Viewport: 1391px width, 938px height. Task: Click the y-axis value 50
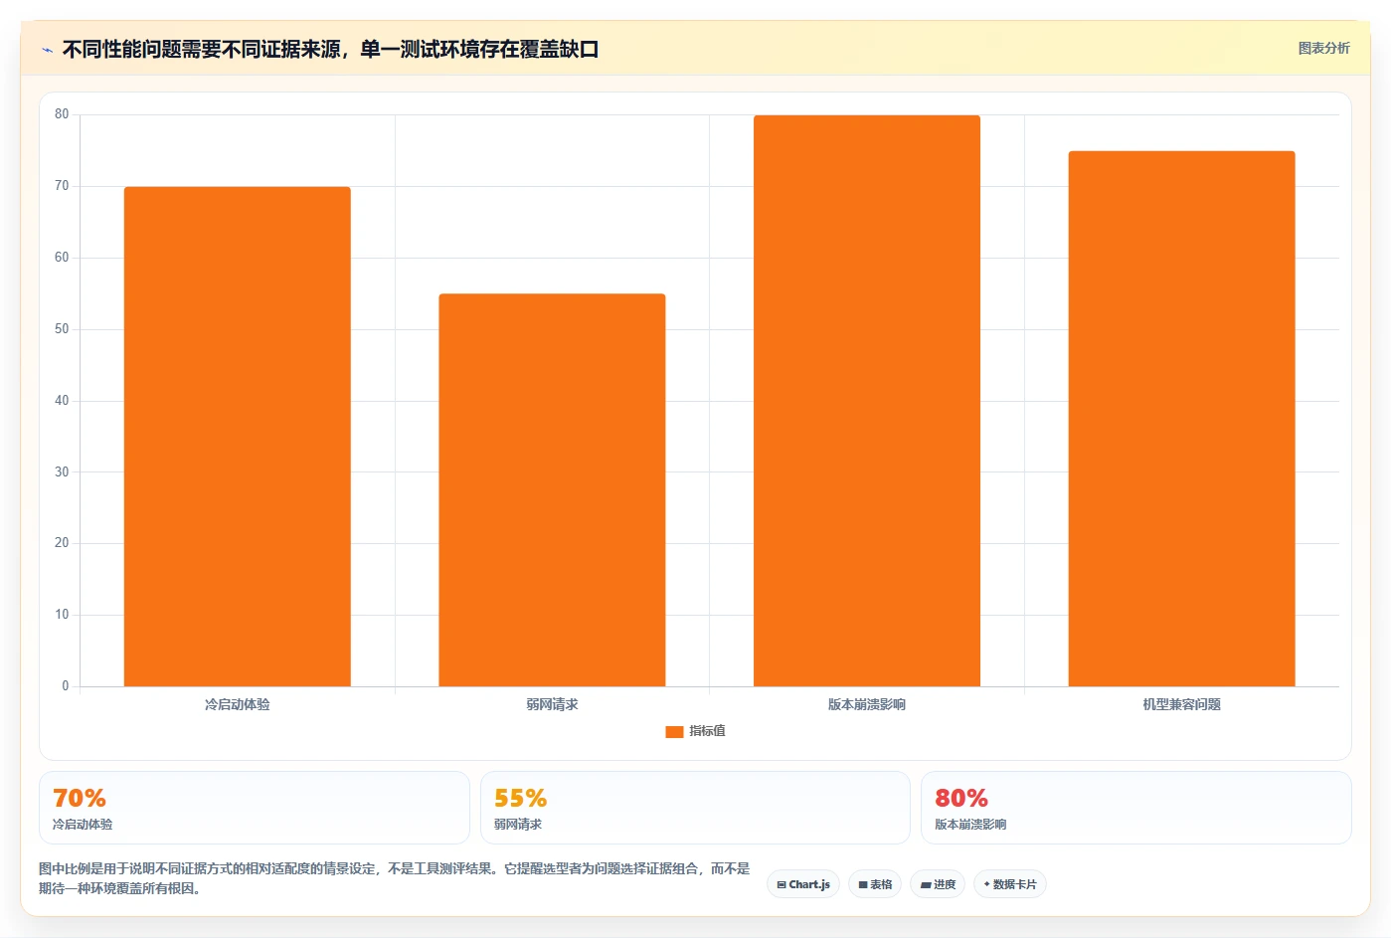62,329
